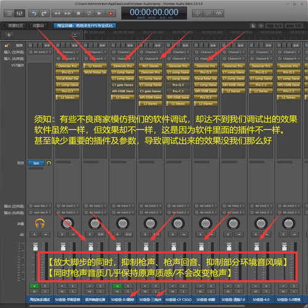Switch to the track list view icon
This screenshot has height=308, width=308.
coord(9,14)
